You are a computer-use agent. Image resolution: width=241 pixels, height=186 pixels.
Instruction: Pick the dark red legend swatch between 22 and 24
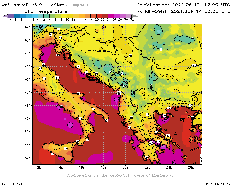click(105, 16)
